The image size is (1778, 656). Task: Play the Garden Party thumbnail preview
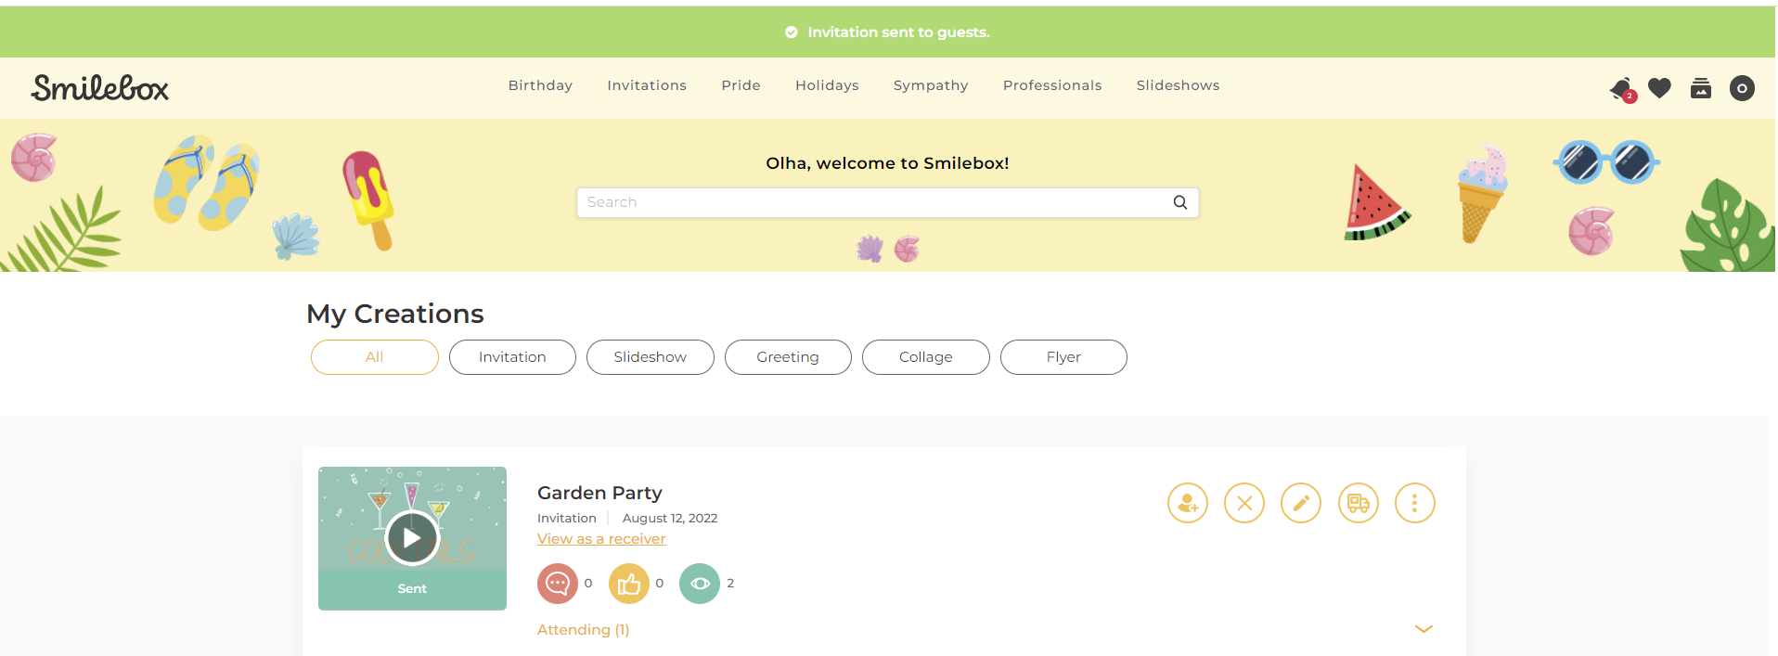tap(412, 537)
